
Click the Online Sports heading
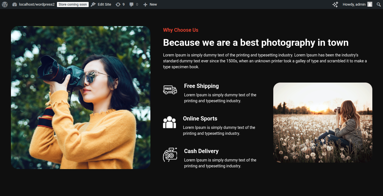point(200,118)
